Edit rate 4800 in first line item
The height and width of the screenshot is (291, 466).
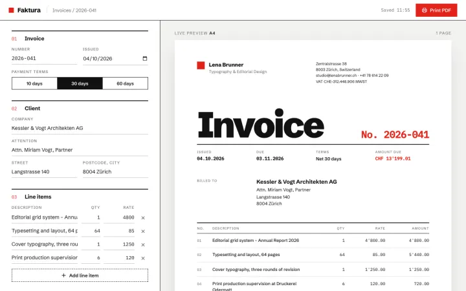pyautogui.click(x=119, y=217)
